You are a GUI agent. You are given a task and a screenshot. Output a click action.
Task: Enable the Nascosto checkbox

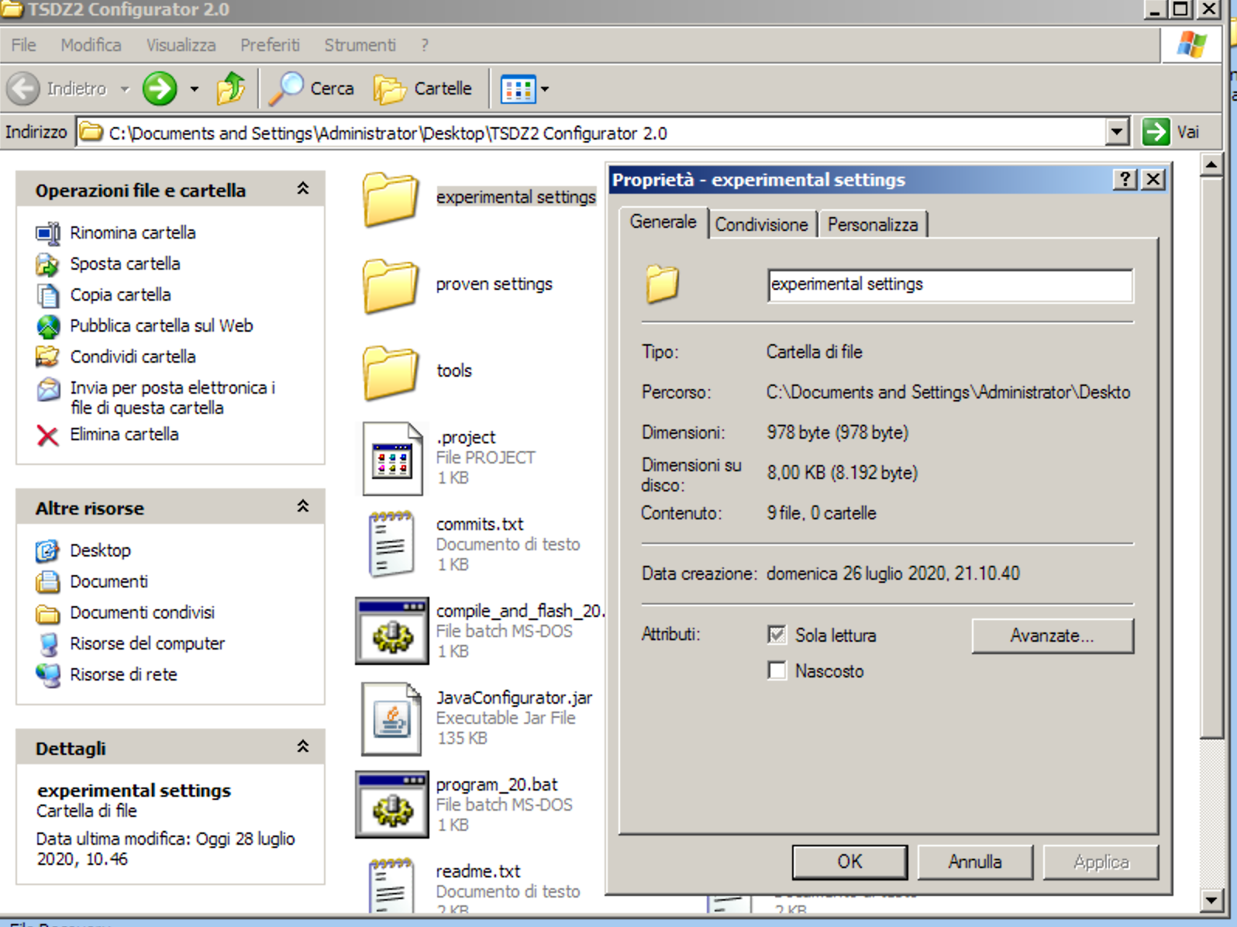777,670
